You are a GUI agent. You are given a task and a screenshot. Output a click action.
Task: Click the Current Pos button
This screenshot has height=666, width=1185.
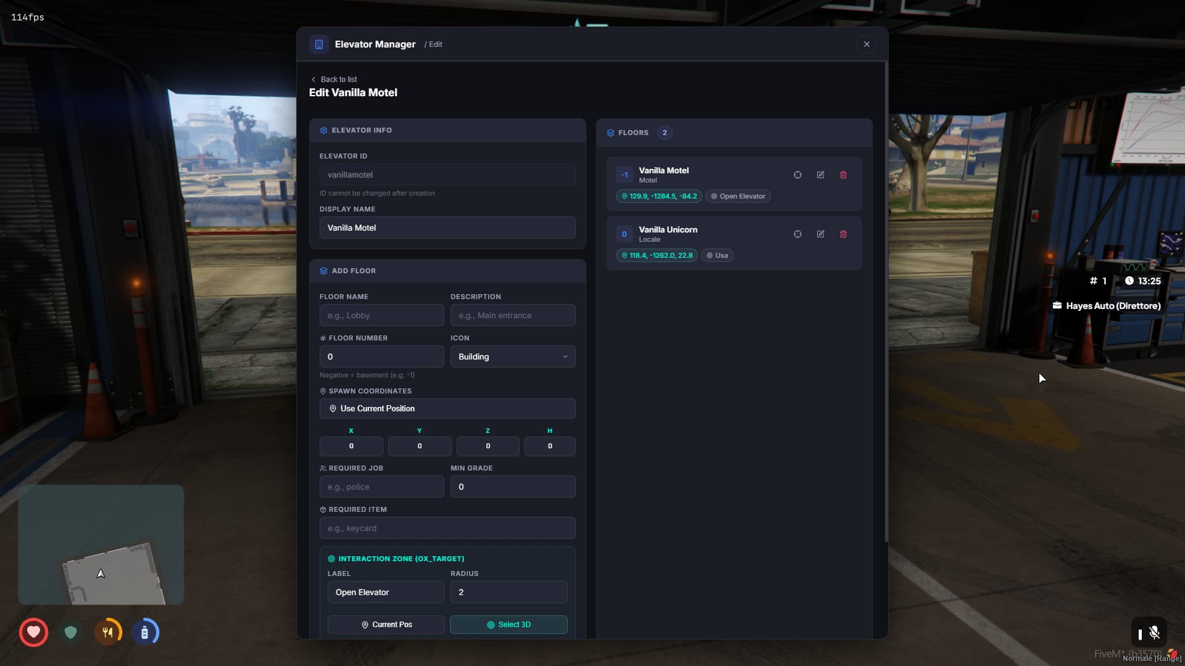pyautogui.click(x=386, y=625)
